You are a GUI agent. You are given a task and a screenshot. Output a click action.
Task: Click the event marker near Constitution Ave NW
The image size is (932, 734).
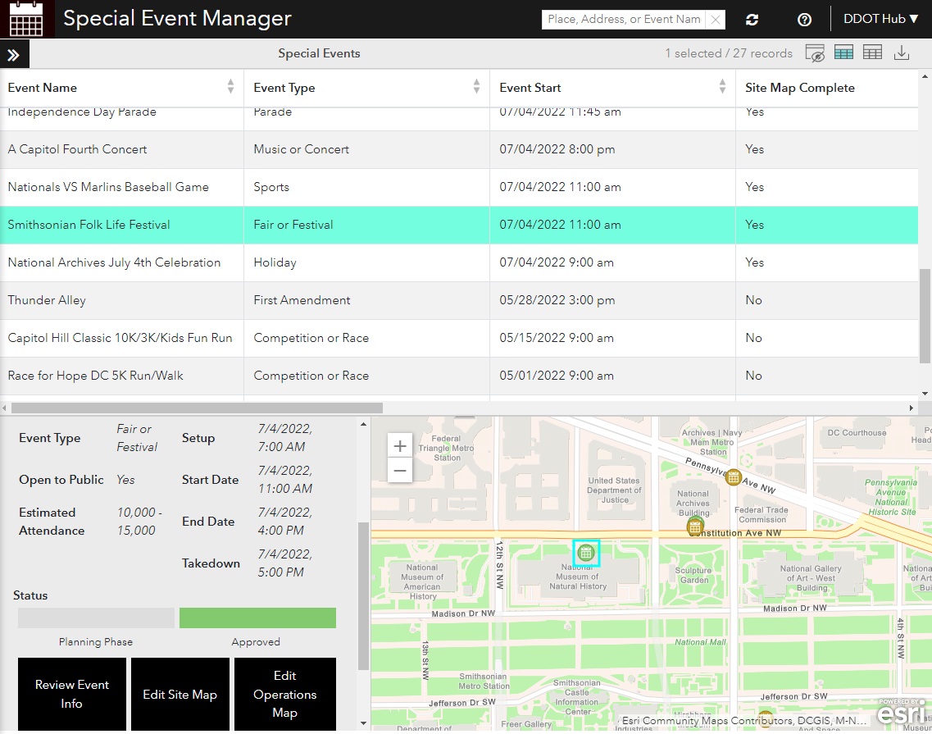coord(694,526)
